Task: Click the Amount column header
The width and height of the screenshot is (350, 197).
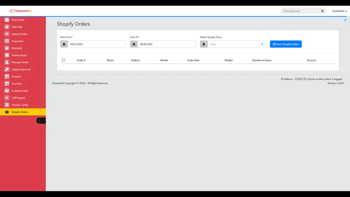Action: point(311,60)
